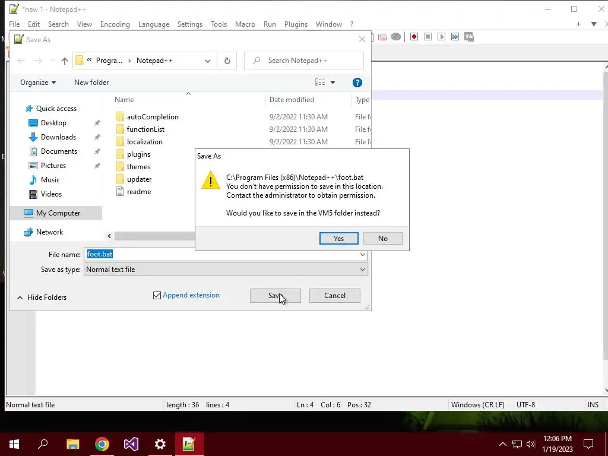Viewport: 608px width, 456px height.
Task: Click Yes to save in VM5 folder
Action: click(339, 239)
